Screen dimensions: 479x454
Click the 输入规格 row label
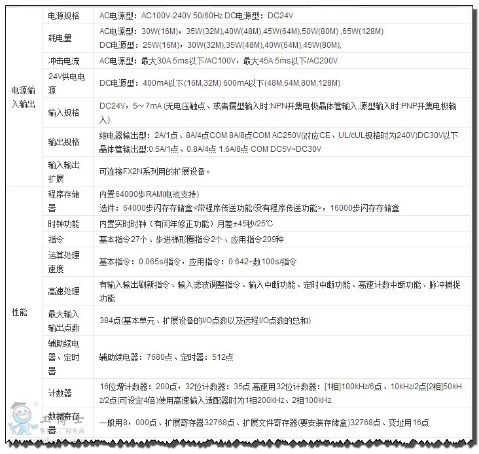(63, 113)
